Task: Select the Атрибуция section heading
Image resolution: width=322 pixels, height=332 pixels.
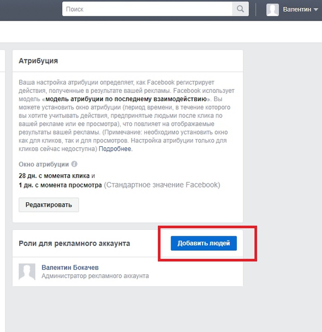Action: tap(39, 61)
